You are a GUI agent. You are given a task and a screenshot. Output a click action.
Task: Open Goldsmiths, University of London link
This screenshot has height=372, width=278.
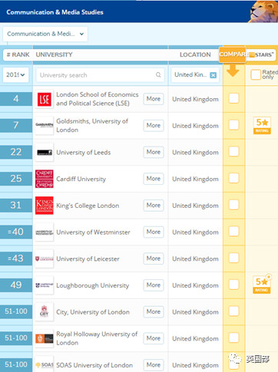click(x=92, y=126)
